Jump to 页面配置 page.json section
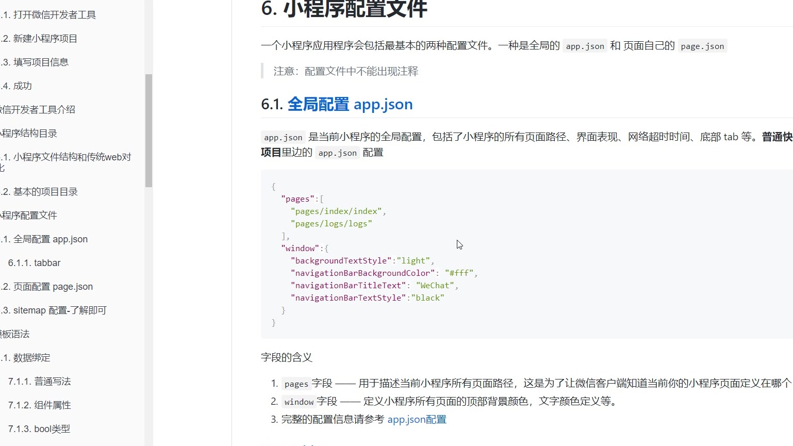Viewport: 793px width, 446px height. click(53, 287)
